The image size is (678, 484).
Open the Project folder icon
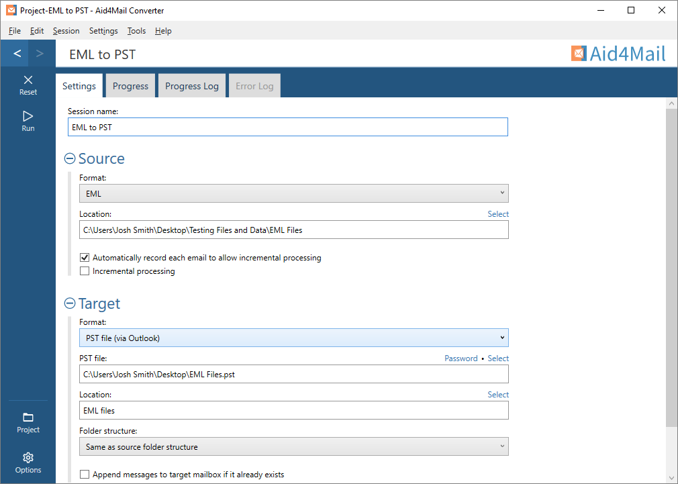[x=28, y=418]
